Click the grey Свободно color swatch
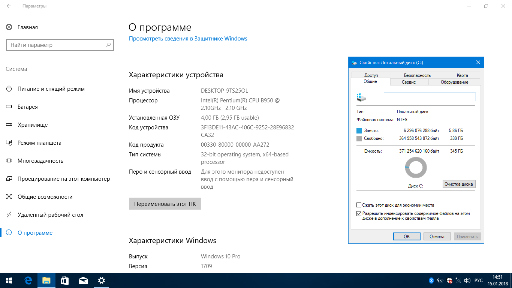The width and height of the screenshot is (512, 288). tap(359, 138)
